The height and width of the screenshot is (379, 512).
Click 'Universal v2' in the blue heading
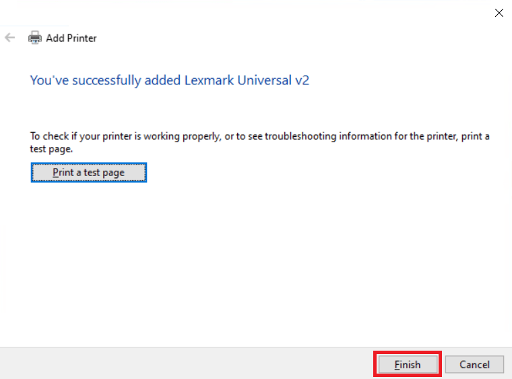coord(273,80)
